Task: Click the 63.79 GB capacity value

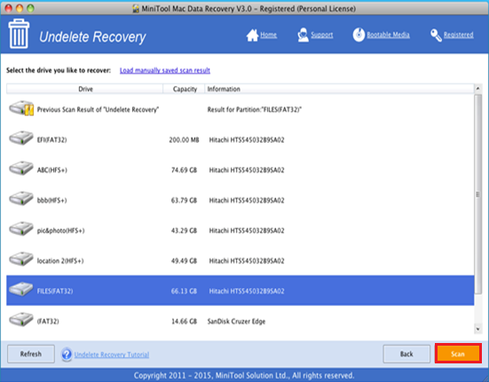Action: pyautogui.click(x=184, y=200)
